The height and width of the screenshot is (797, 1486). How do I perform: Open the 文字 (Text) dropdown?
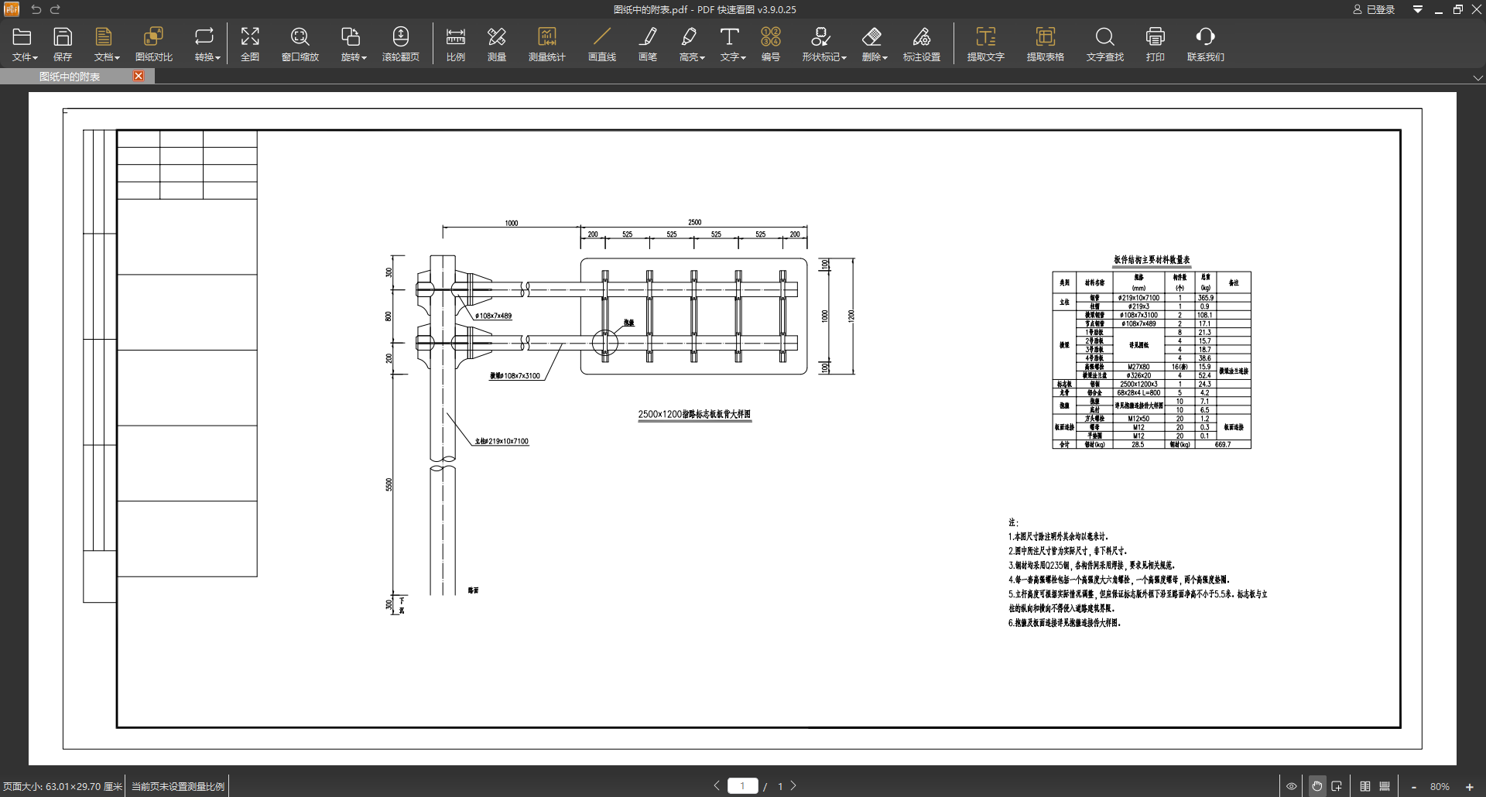coord(732,44)
